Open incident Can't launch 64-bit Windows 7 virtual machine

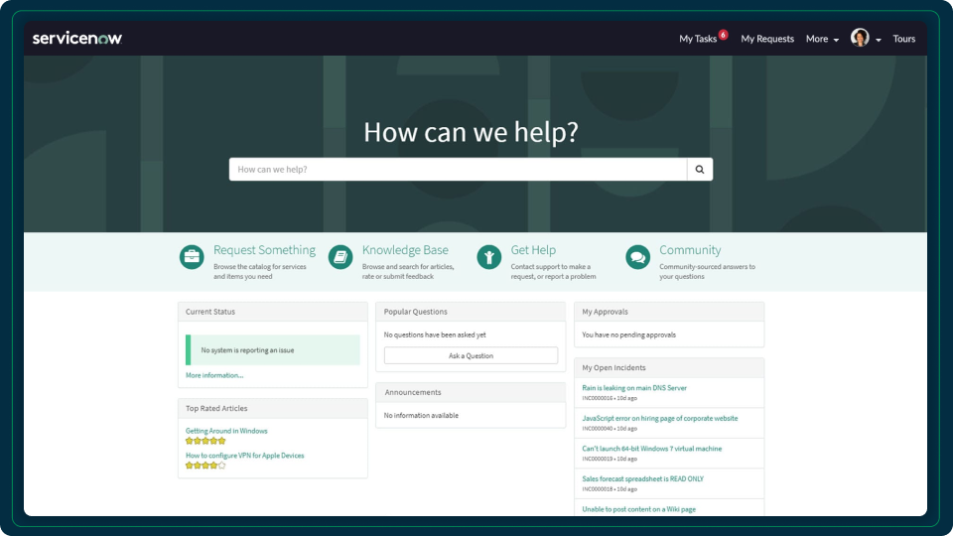click(x=651, y=449)
